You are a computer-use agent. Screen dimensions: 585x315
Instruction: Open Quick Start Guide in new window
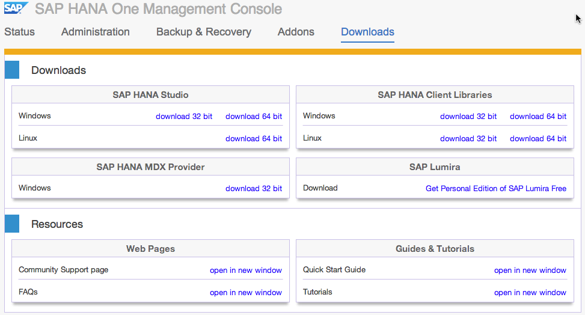click(x=530, y=270)
